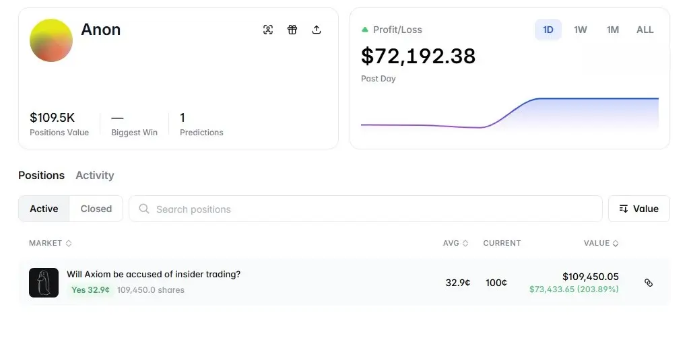Click the $72,192.38 profit amount

[x=418, y=56]
